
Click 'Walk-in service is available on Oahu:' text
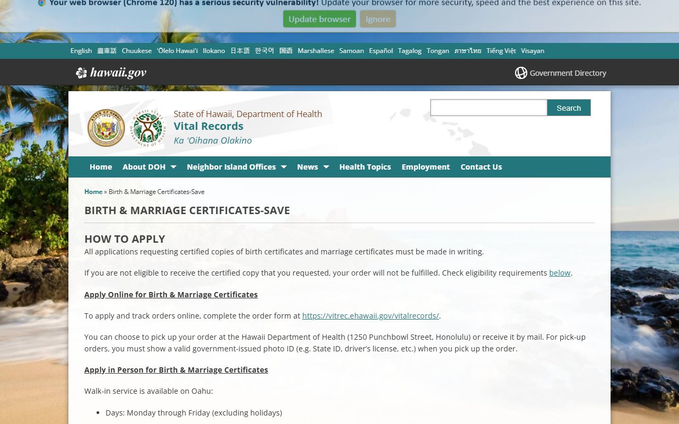149,391
